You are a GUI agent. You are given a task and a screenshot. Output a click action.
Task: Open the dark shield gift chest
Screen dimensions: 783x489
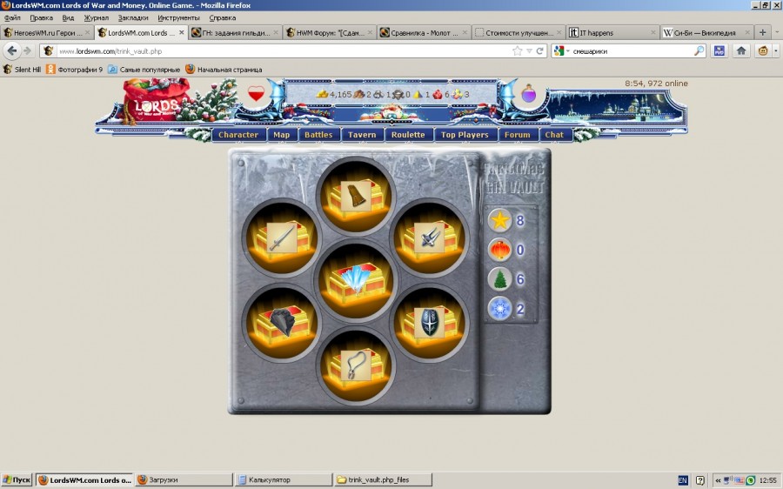430,323
